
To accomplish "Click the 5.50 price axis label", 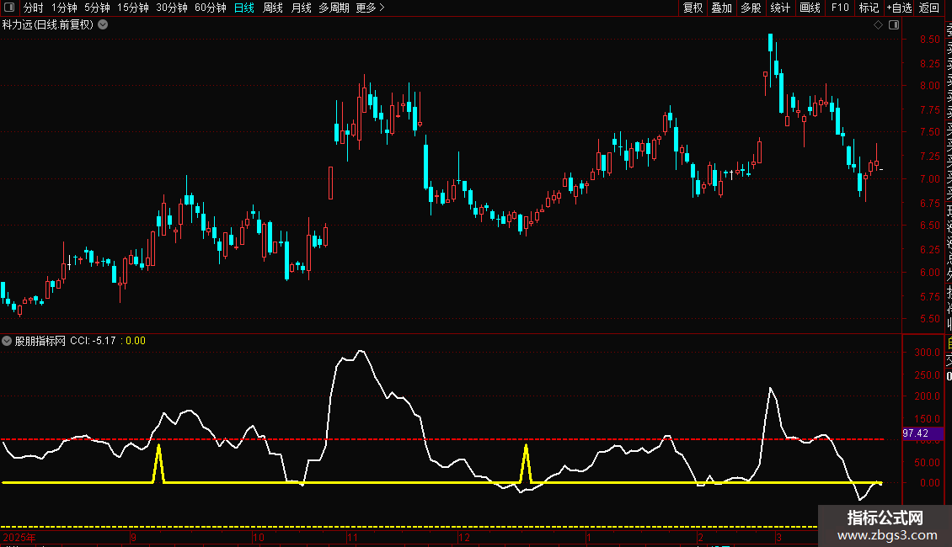I will pos(929,318).
